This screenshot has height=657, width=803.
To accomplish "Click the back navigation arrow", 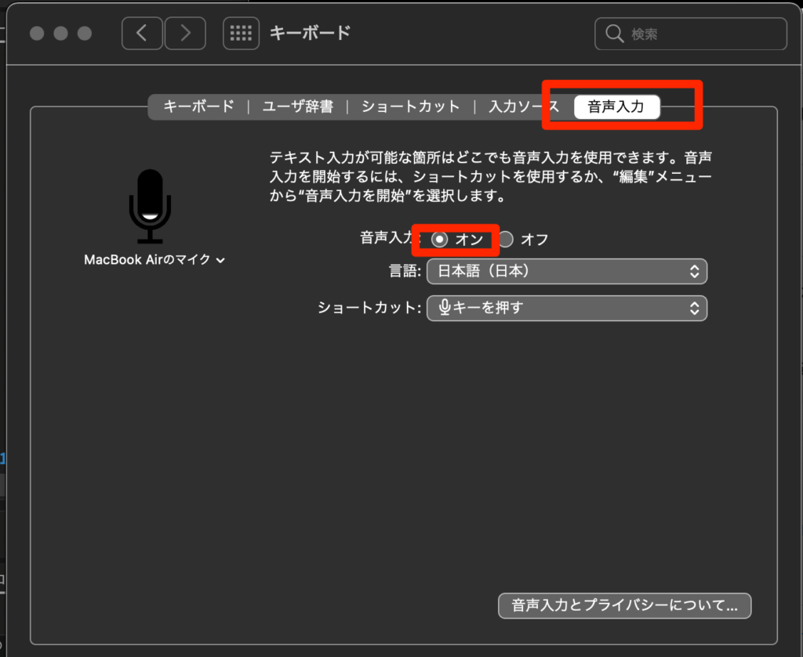I will click(142, 33).
